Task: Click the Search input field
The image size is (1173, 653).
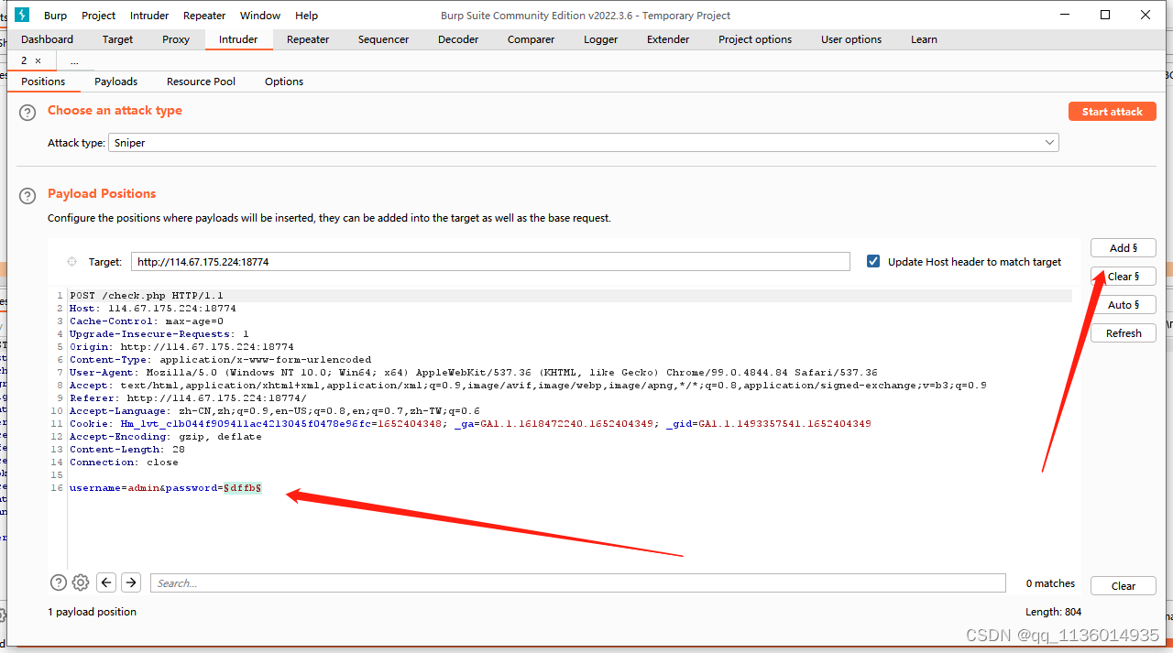Action: pyautogui.click(x=578, y=583)
